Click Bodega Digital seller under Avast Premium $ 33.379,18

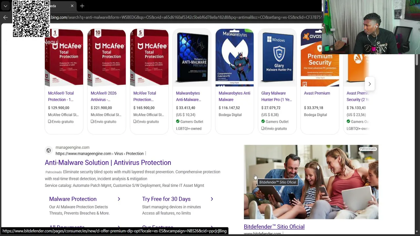[x=315, y=115]
